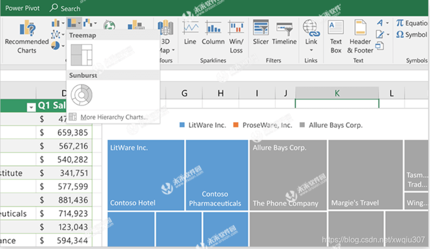Click the cell with value 567,216

64,146
